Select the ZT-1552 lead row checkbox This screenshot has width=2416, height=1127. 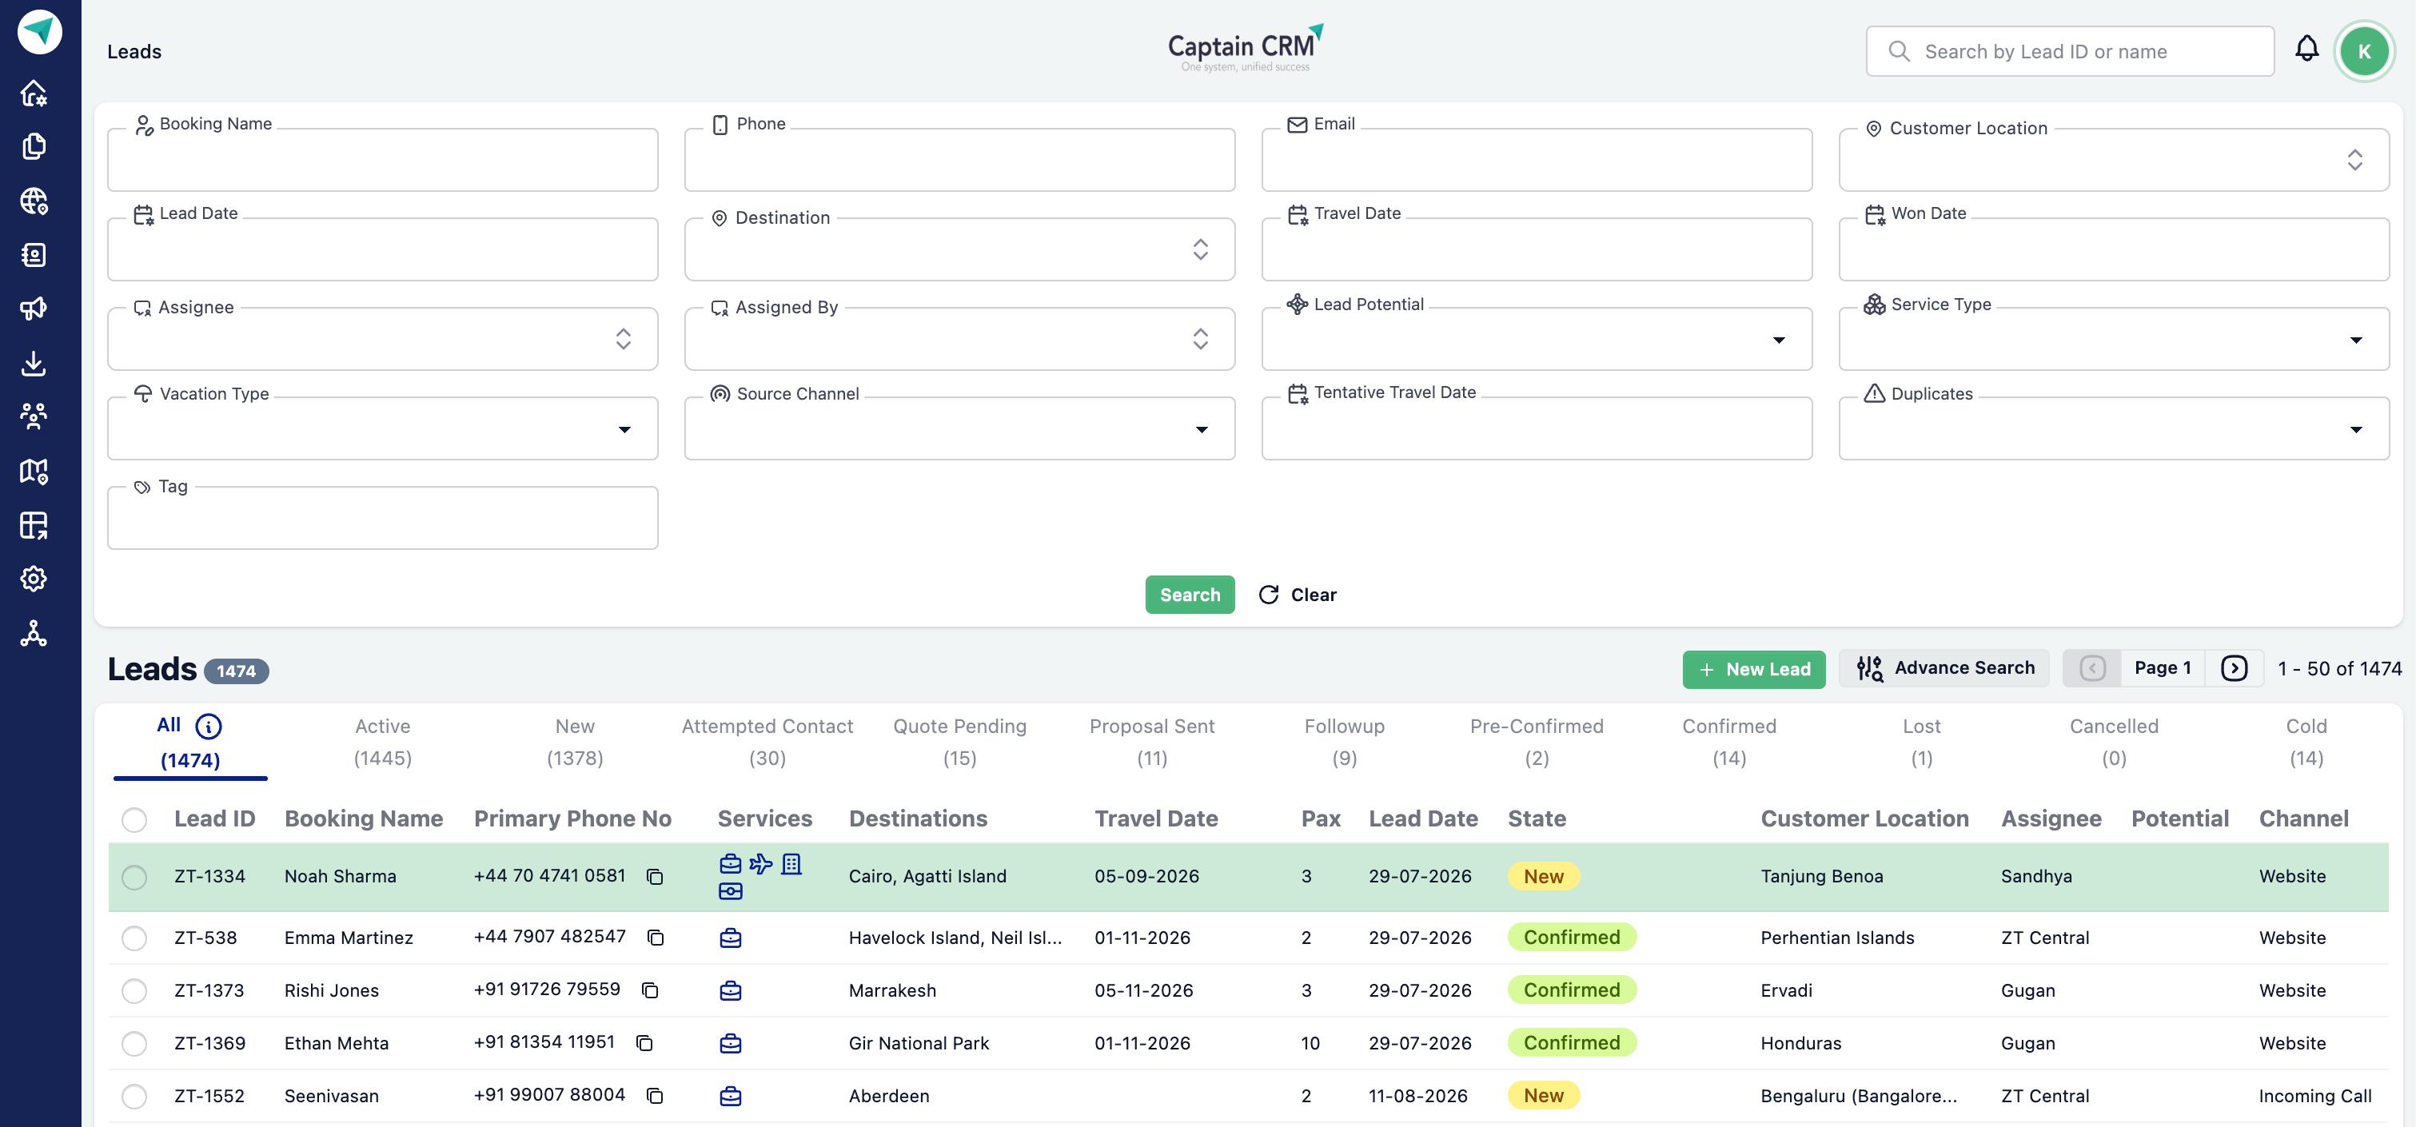(x=134, y=1096)
